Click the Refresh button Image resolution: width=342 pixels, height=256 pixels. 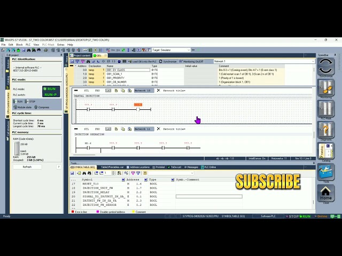27,167
